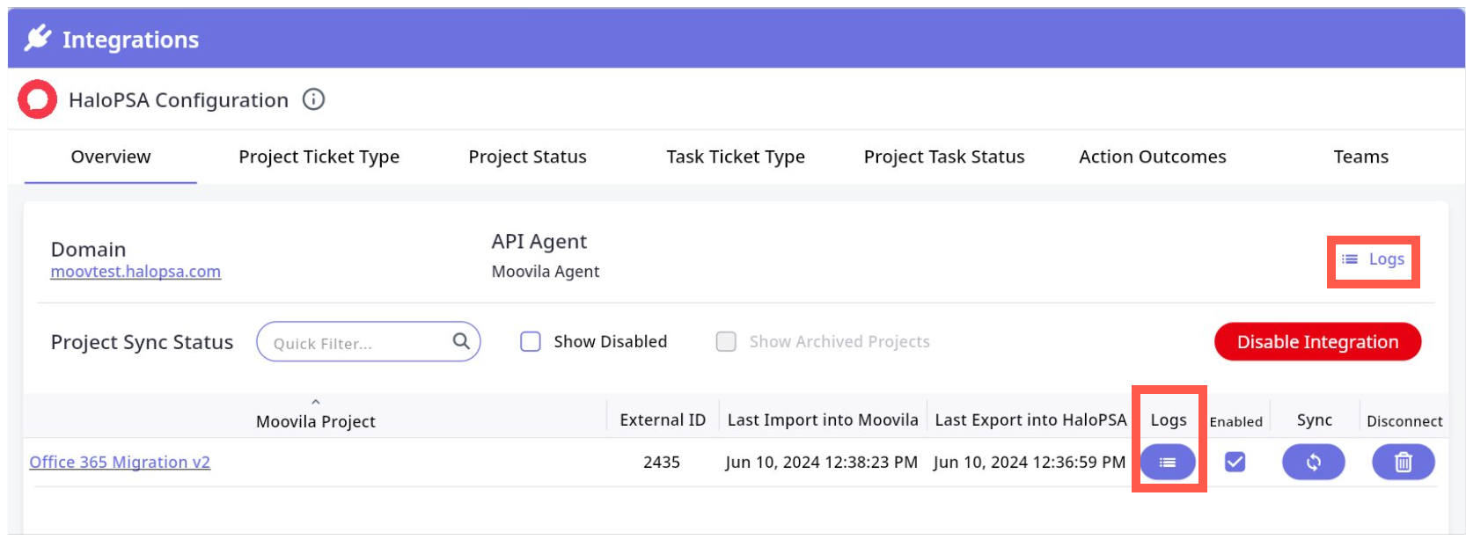Uncheck Enabled for Office 365 Migration v2

[1235, 463]
